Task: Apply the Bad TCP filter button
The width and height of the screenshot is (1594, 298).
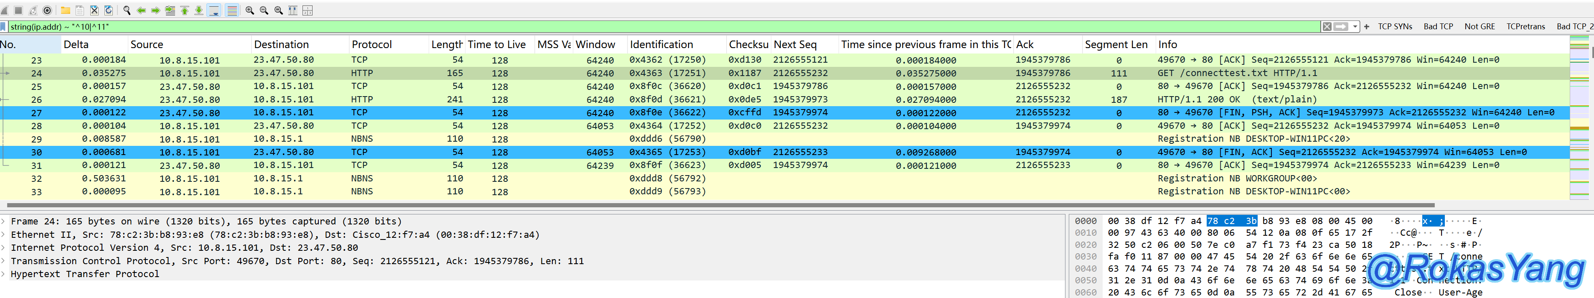Action: pos(1438,27)
